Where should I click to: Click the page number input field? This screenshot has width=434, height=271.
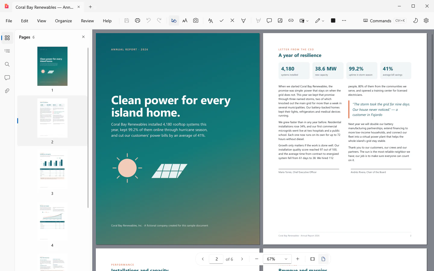tap(216, 259)
